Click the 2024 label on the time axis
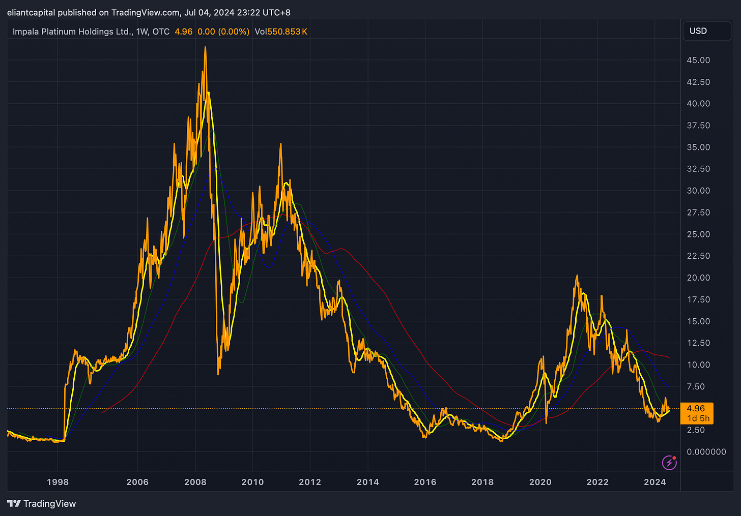Image resolution: width=741 pixels, height=516 pixels. [655, 482]
